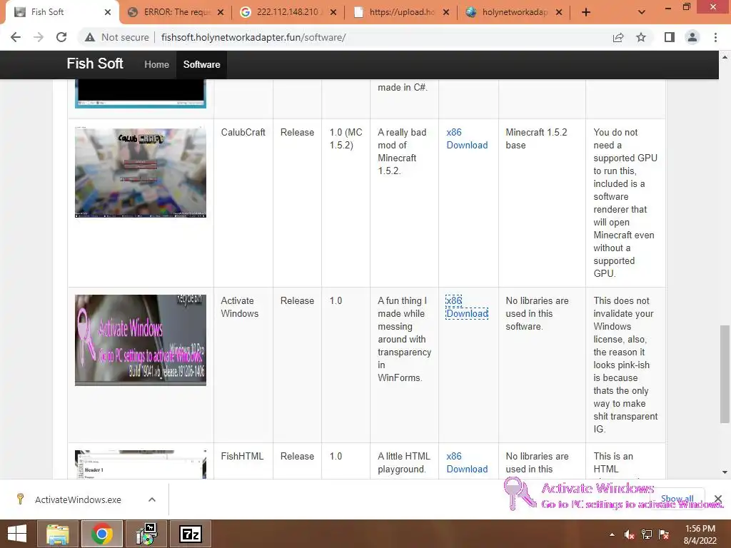Open the Home nav item
Screen dimensions: 731x548
[x=156, y=65]
